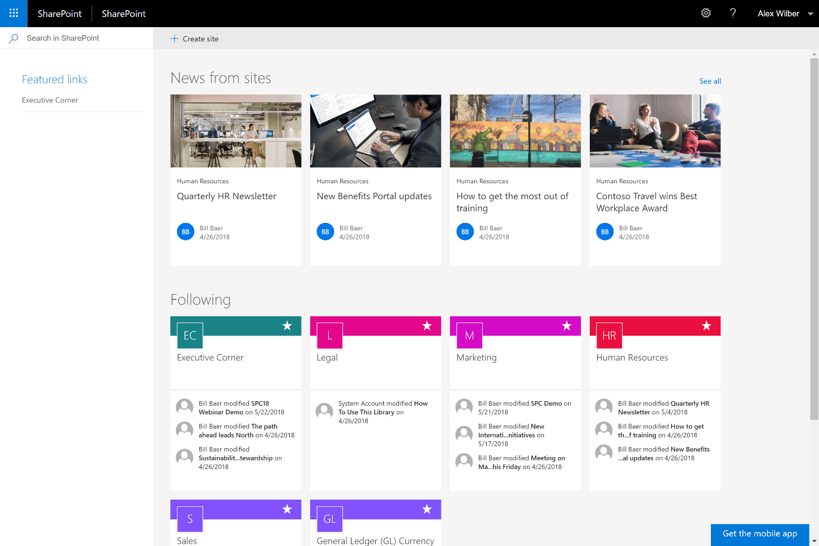Open SharePoint settings gear
This screenshot has width=819, height=546.
[x=705, y=12]
